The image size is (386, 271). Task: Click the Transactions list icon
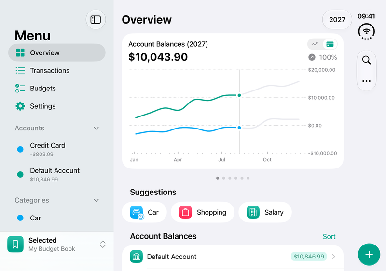(x=20, y=70)
